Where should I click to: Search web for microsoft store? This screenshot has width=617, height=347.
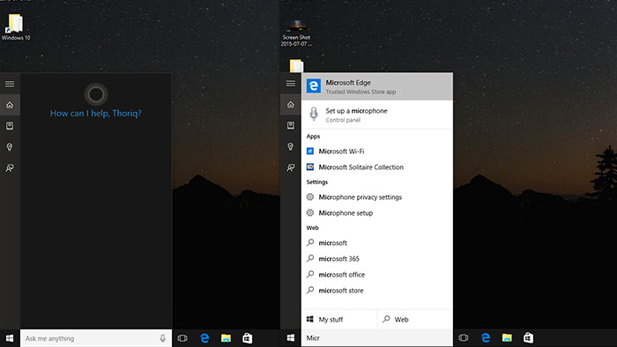(x=377, y=291)
